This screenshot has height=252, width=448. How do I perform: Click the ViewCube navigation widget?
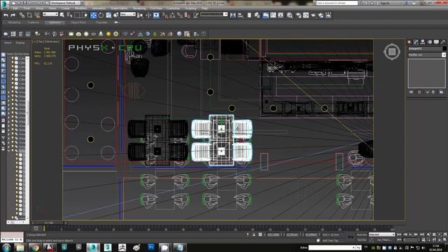[x=392, y=52]
